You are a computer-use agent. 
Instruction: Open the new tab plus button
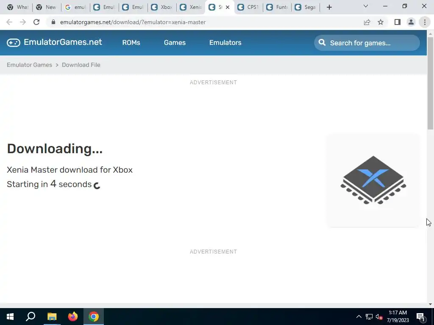click(x=329, y=7)
